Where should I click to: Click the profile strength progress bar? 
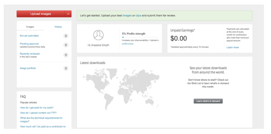(x=140, y=37)
